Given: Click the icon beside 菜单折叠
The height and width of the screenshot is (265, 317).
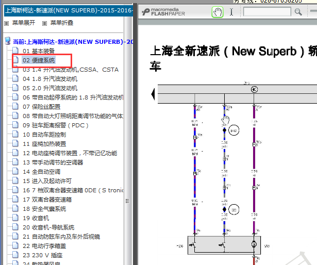Looking at the screenshot, I should [x=44, y=24].
